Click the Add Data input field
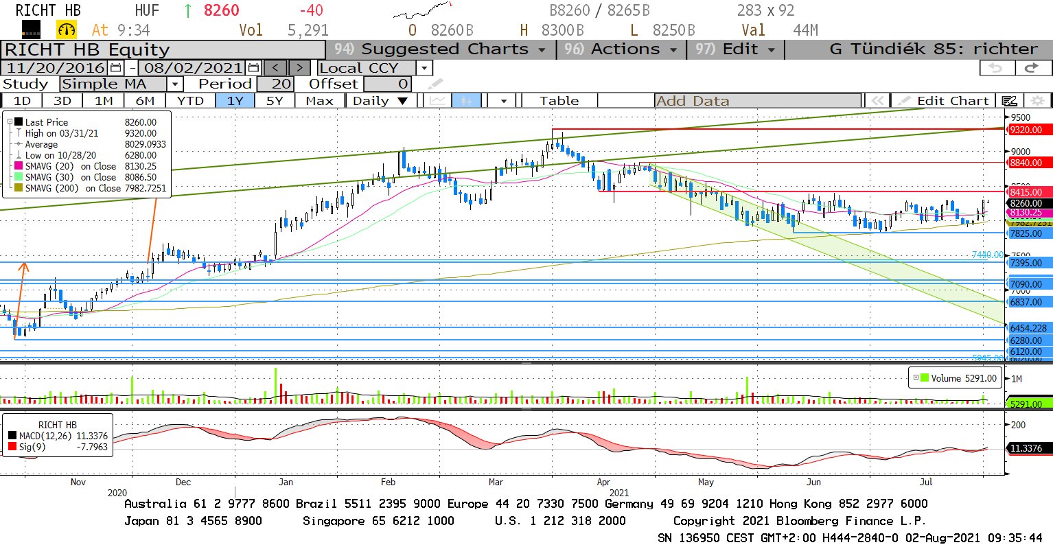Viewport: 1053px width, 558px height. (x=758, y=101)
